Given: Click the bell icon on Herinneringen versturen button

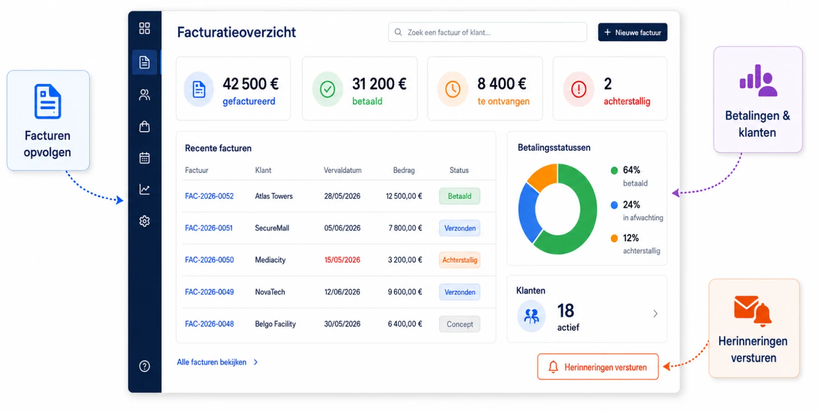Looking at the screenshot, I should click(x=553, y=367).
